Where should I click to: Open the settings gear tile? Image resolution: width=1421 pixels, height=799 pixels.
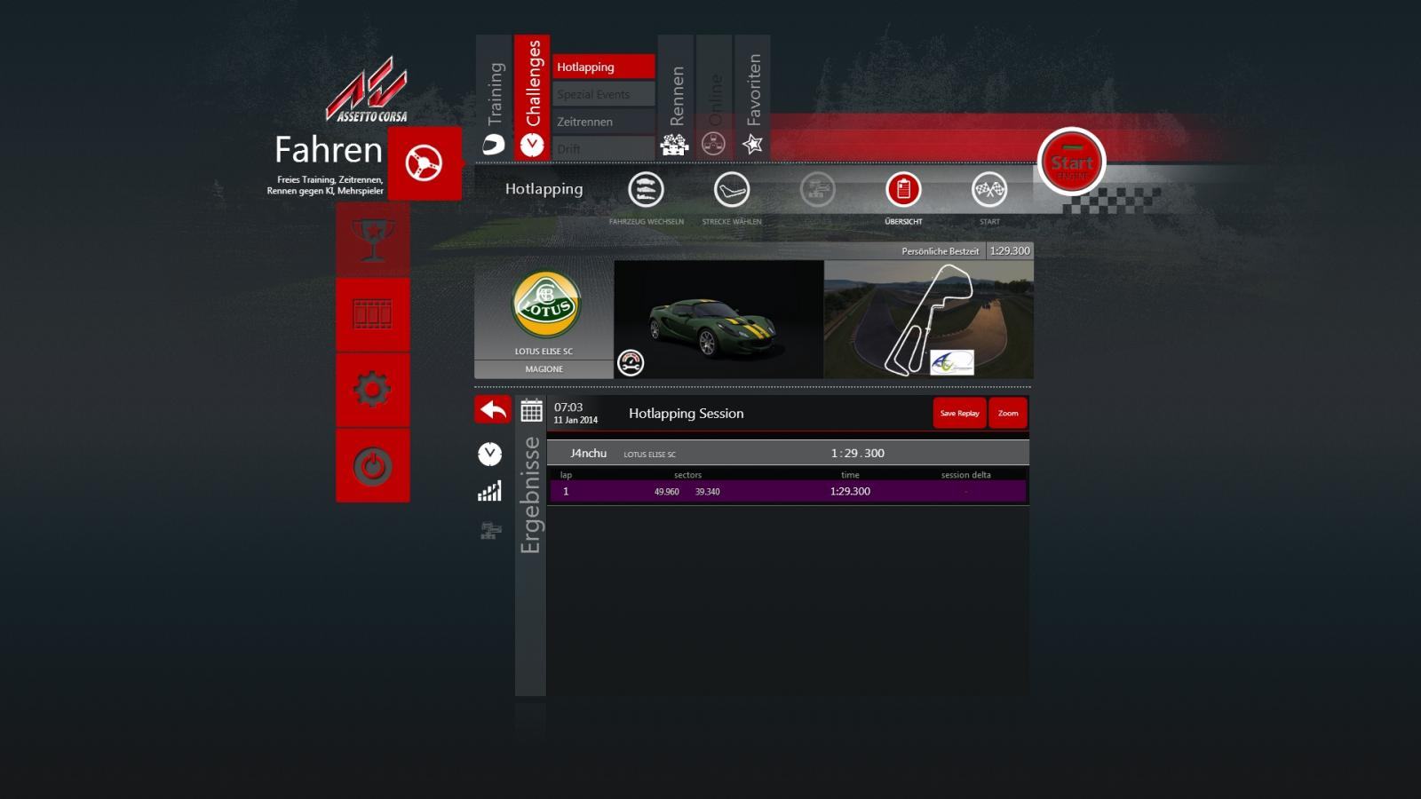pos(373,390)
